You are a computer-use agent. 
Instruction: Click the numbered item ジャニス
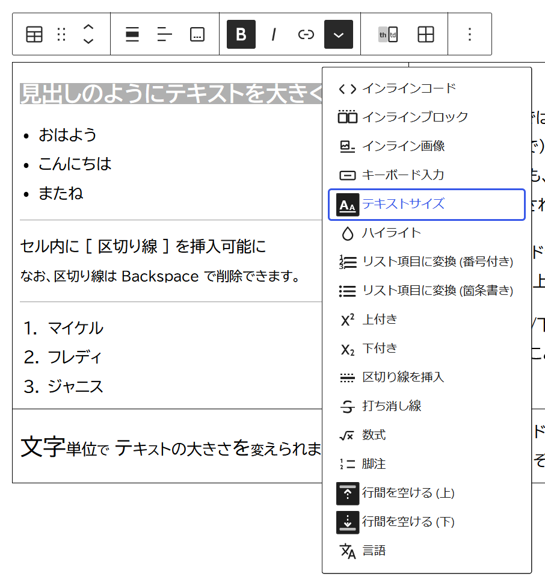[x=75, y=386]
